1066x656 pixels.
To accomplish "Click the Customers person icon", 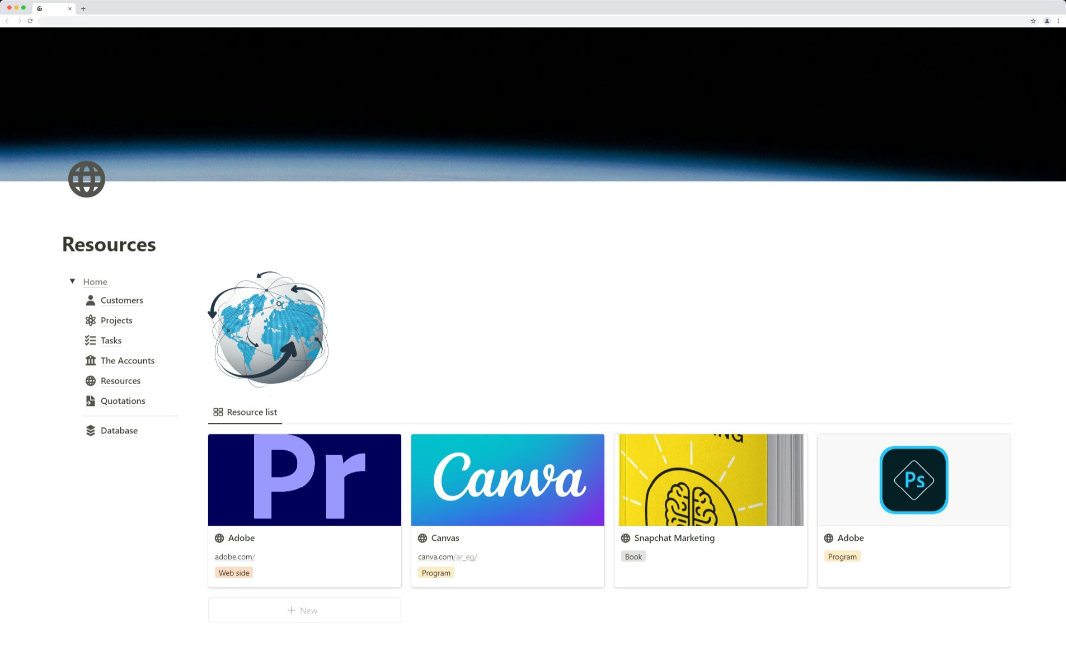I will pyautogui.click(x=91, y=300).
